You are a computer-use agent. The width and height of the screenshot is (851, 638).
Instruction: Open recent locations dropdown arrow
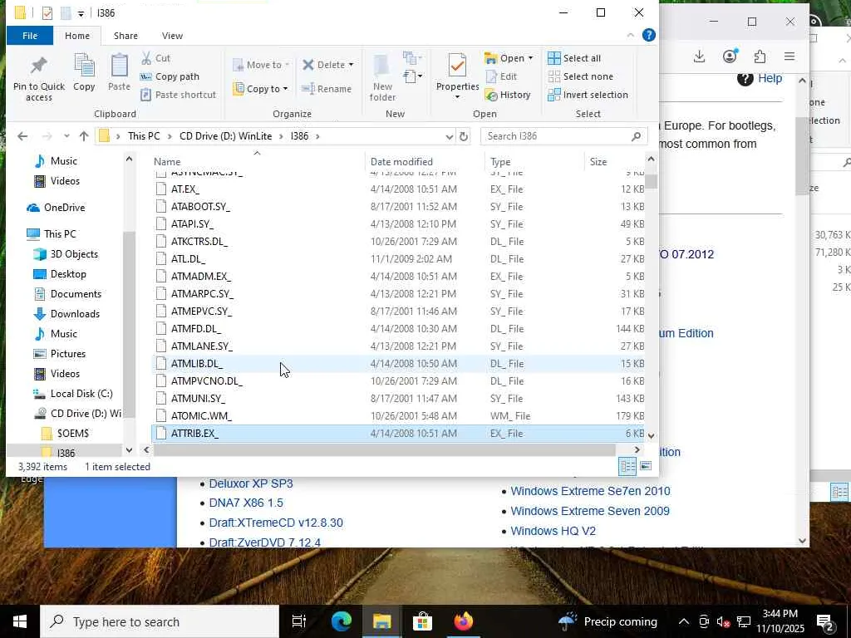(66, 136)
